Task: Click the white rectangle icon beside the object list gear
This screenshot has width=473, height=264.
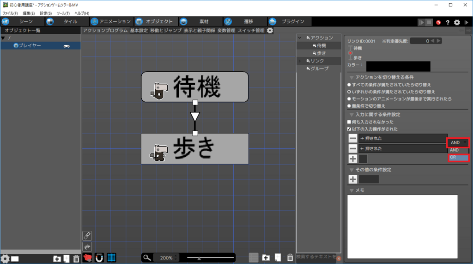Action: point(15,259)
